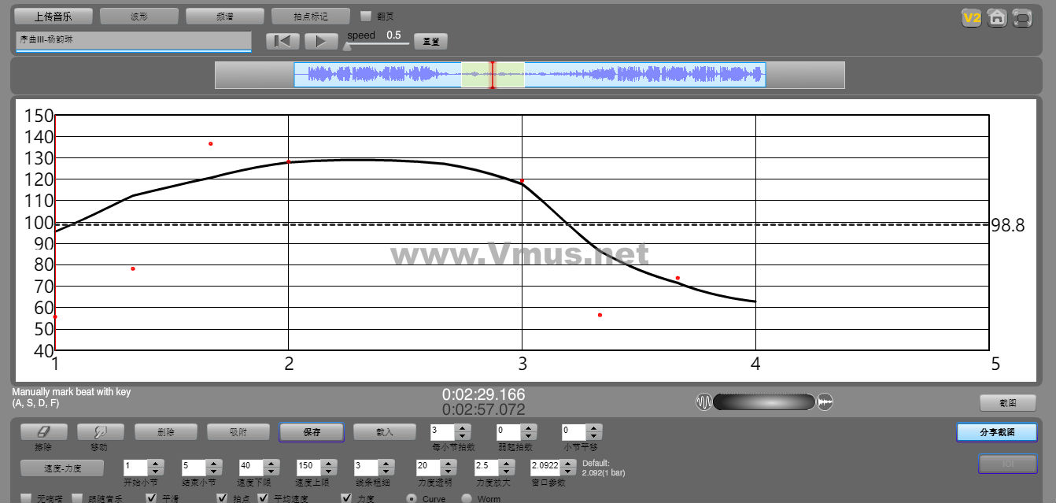Click the large waveform icon right of the gradient bar

coord(825,402)
